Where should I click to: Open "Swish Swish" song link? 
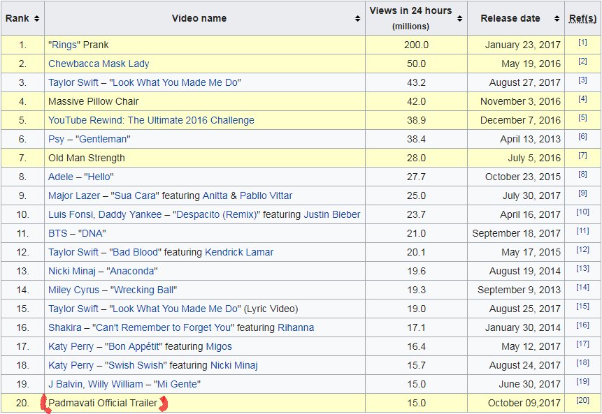point(136,365)
